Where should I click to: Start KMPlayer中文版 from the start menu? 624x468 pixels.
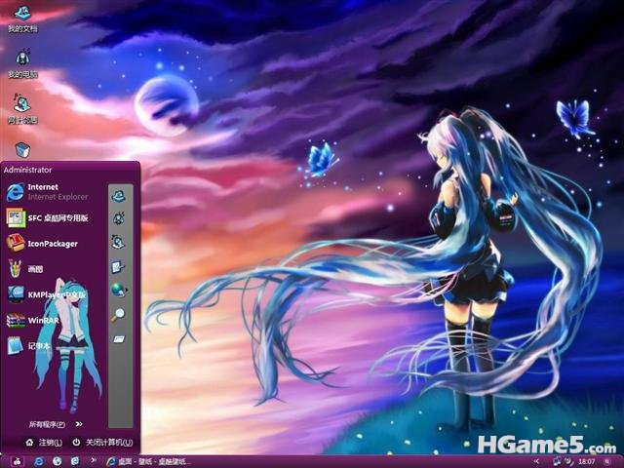click(47, 294)
